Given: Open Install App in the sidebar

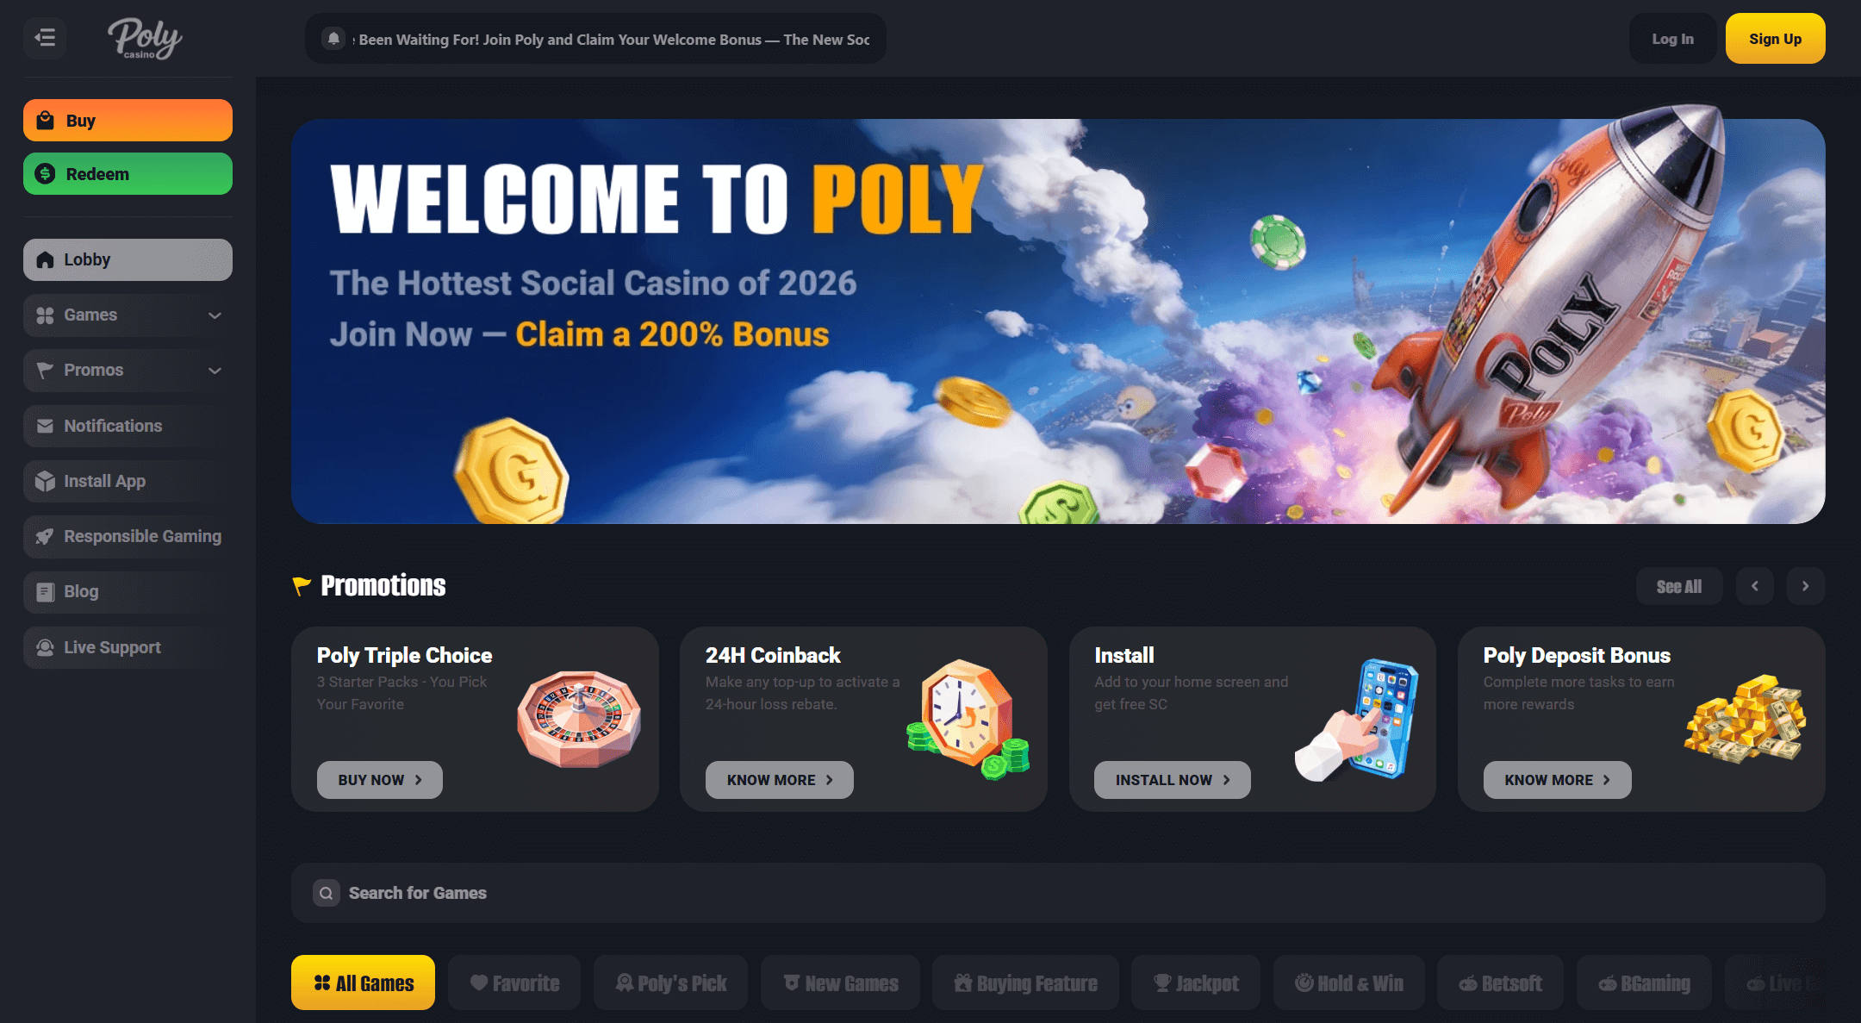Looking at the screenshot, I should tap(128, 481).
